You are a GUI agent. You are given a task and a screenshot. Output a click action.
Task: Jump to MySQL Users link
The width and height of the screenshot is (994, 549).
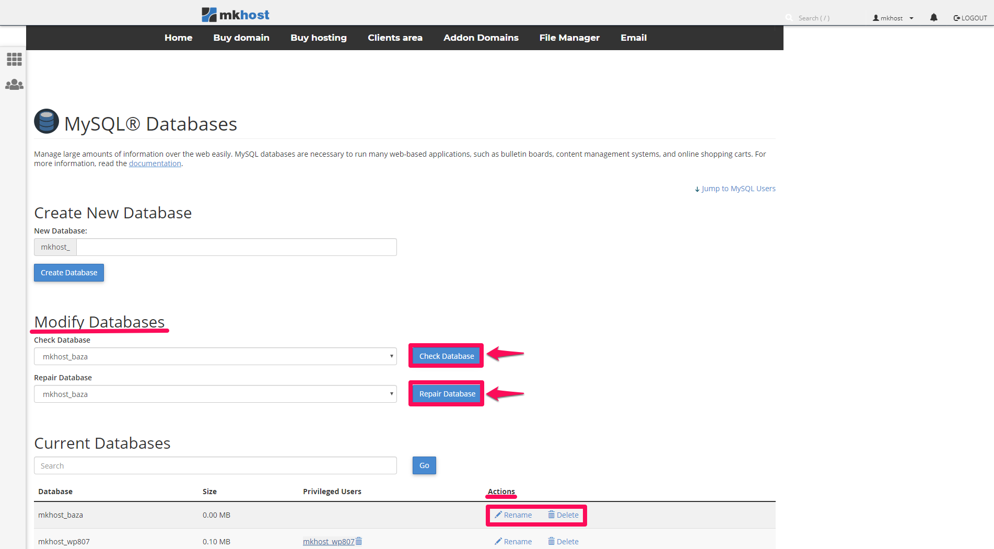(x=735, y=189)
